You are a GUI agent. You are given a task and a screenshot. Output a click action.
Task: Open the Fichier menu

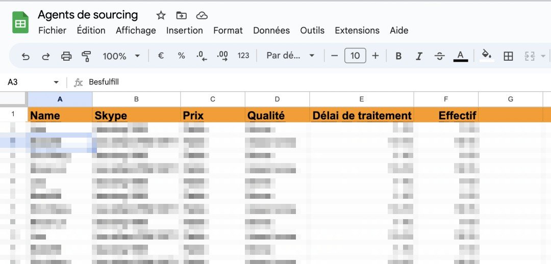[53, 31]
